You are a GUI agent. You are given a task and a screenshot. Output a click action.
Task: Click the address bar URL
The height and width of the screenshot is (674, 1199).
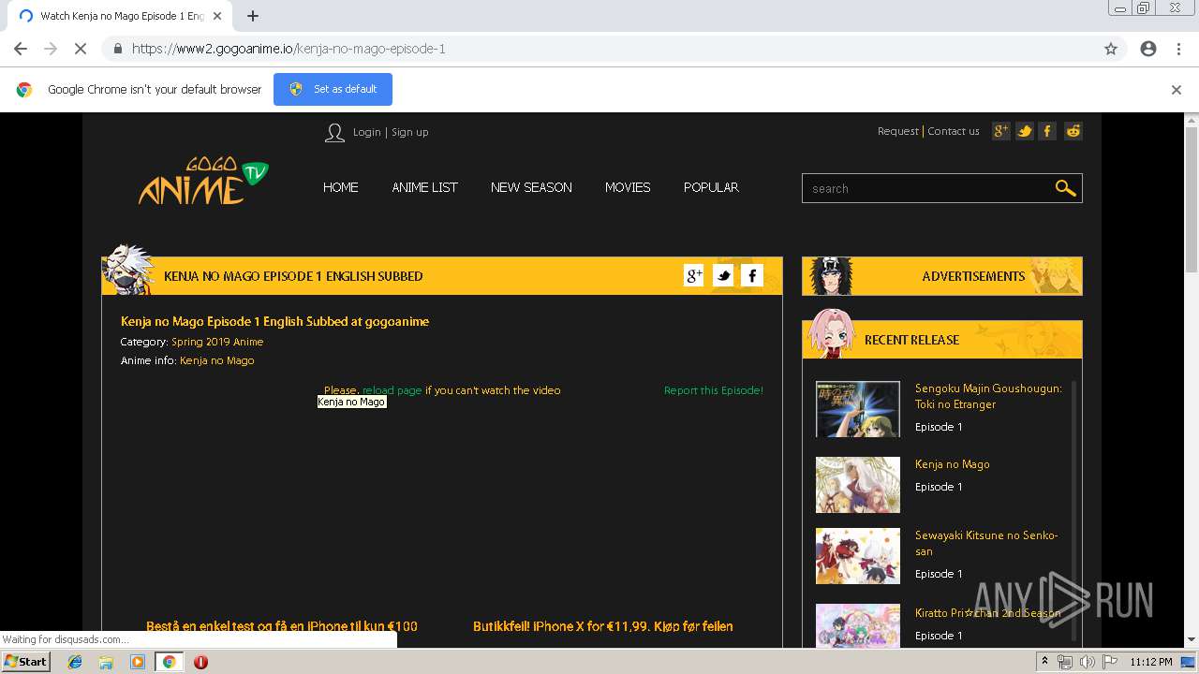(288, 49)
